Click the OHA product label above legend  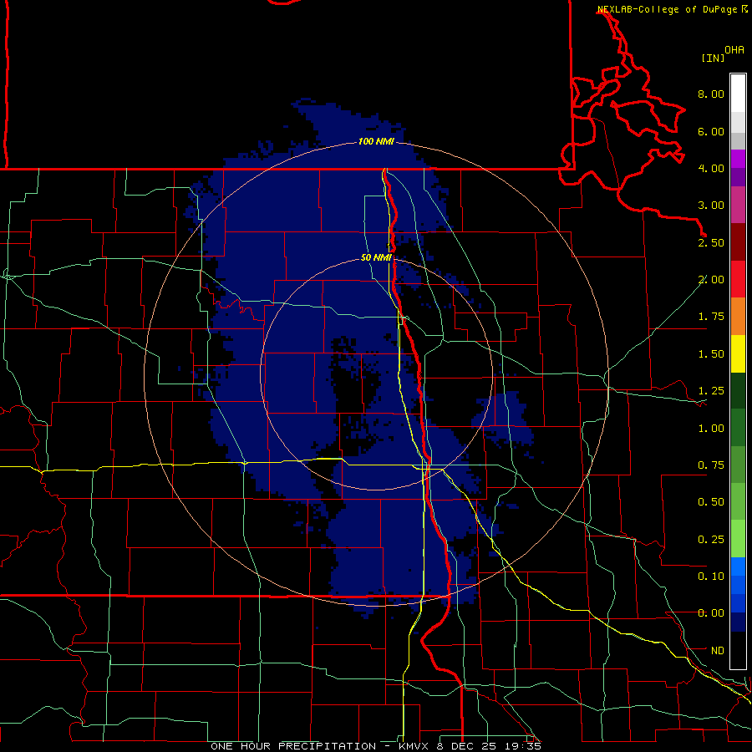coord(734,50)
